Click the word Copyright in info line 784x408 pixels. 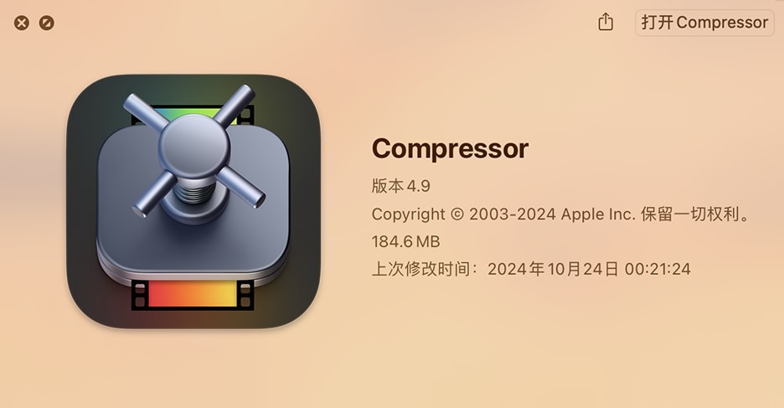(409, 214)
